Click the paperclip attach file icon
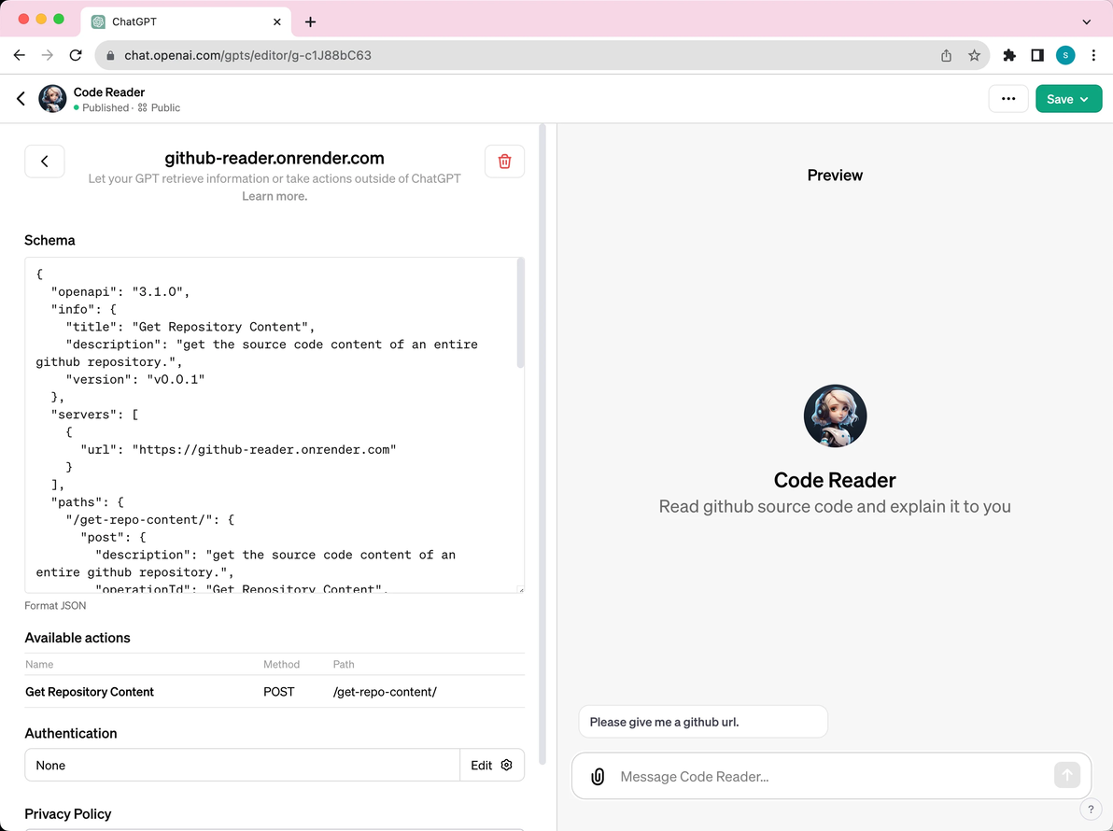1113x831 pixels. click(598, 776)
